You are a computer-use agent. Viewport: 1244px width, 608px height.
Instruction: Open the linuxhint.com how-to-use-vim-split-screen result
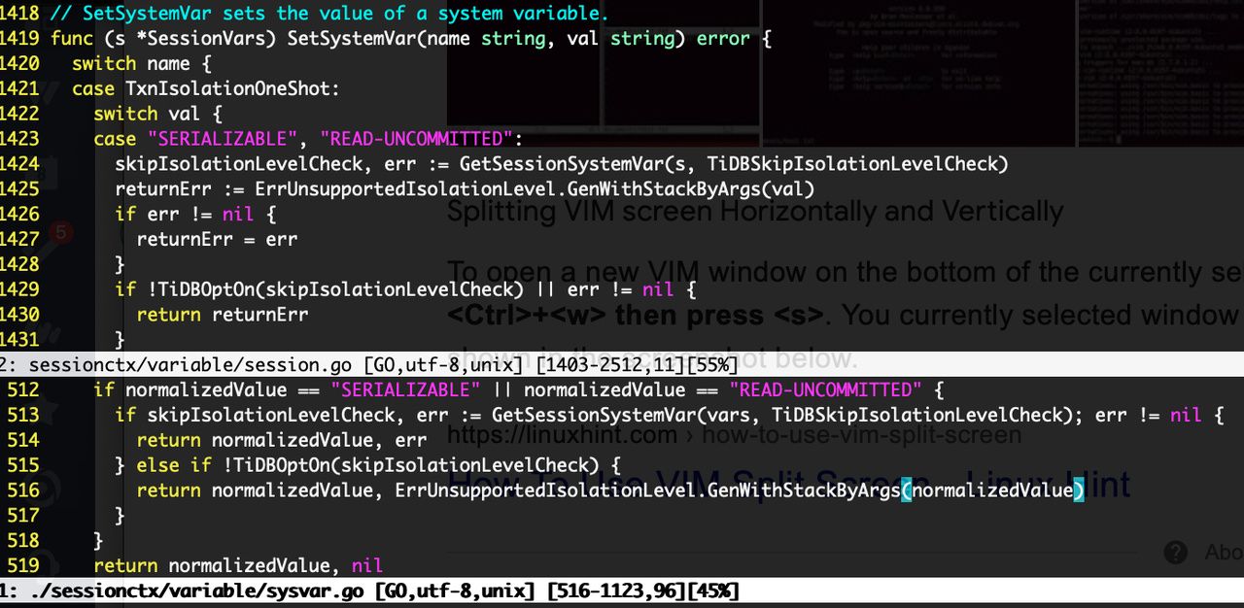click(733, 435)
